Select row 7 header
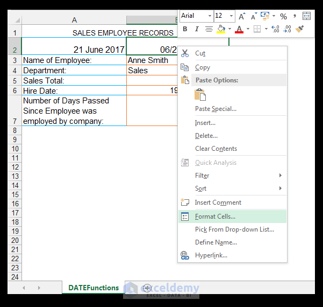 [15, 110]
